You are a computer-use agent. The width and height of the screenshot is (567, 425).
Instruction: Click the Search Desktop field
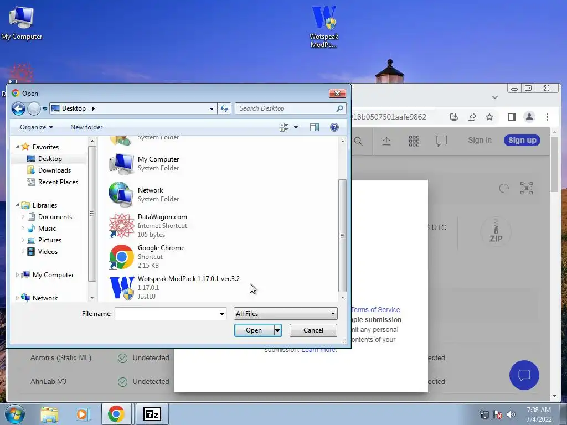point(290,108)
